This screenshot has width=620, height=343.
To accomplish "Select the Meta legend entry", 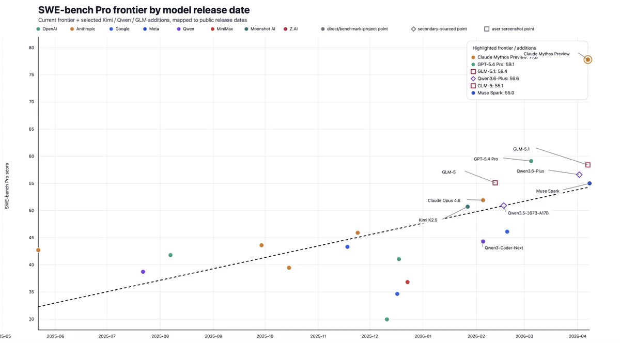I will click(x=151, y=29).
